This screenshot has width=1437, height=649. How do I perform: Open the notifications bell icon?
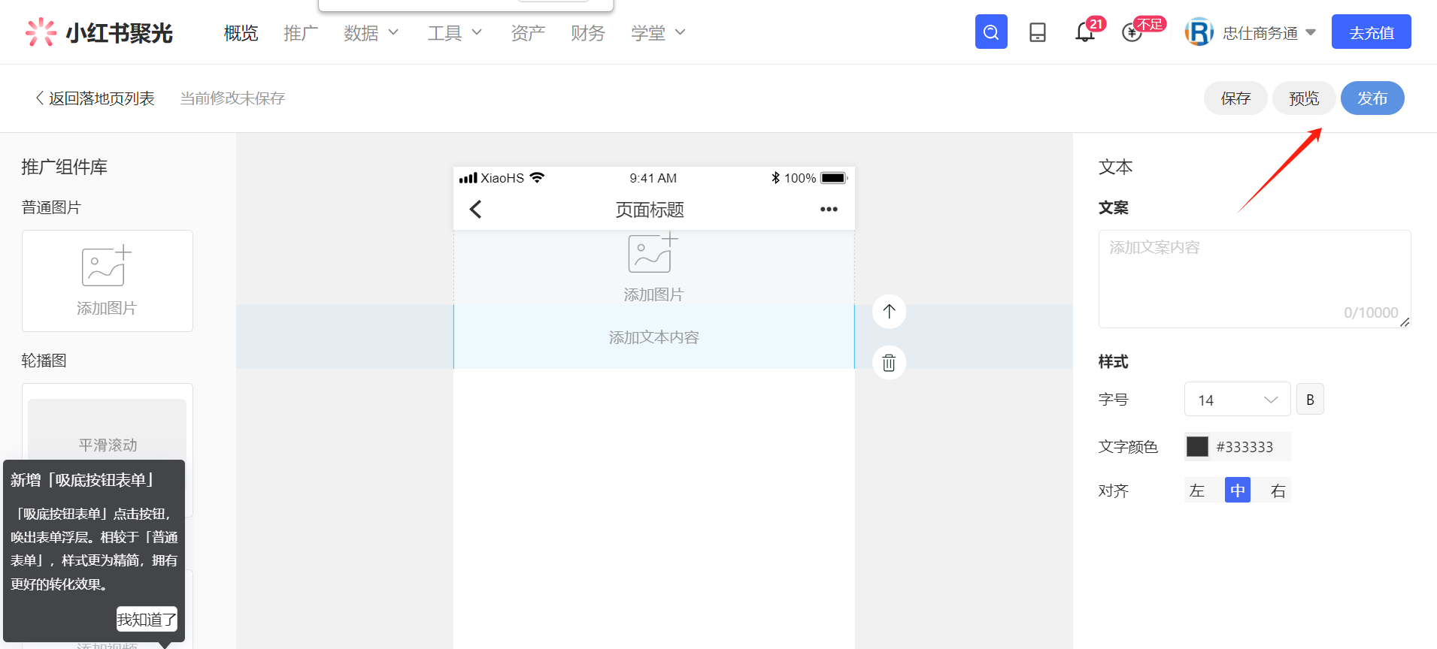coord(1084,32)
